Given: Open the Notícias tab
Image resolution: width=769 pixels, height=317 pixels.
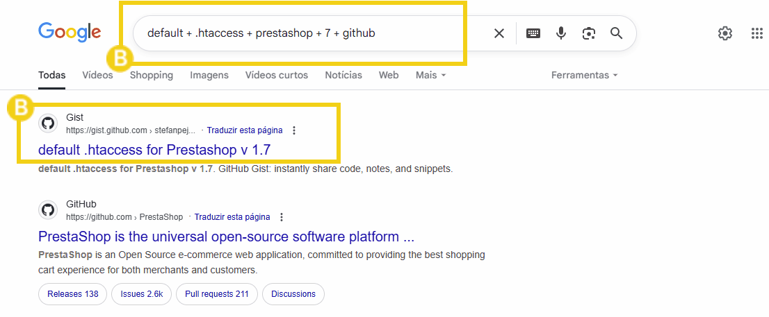Looking at the screenshot, I should coord(343,76).
